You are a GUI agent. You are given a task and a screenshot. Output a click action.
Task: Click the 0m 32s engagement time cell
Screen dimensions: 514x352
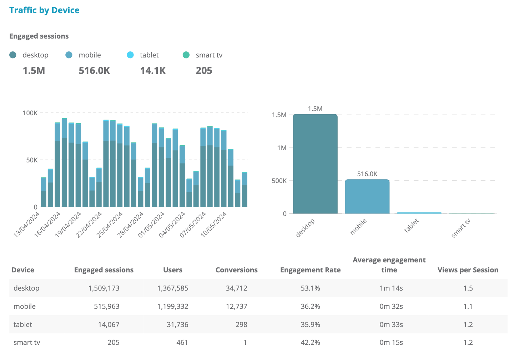click(x=391, y=306)
